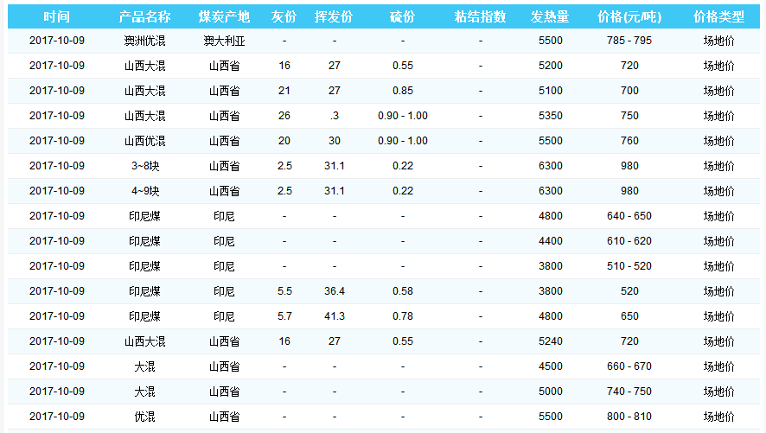The image size is (766, 433).
Task: Select the 41.3 volatile value cell
Action: [334, 316]
